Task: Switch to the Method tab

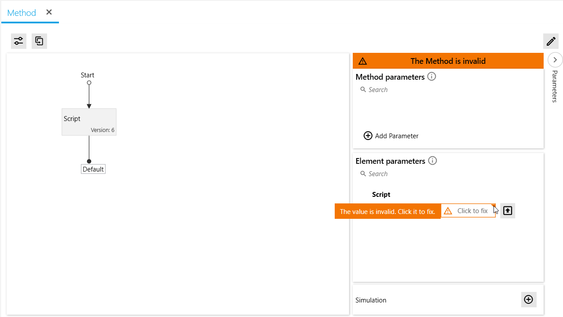Action: [22, 13]
